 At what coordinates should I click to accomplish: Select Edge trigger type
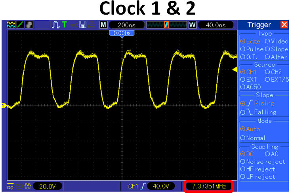coord(250,41)
